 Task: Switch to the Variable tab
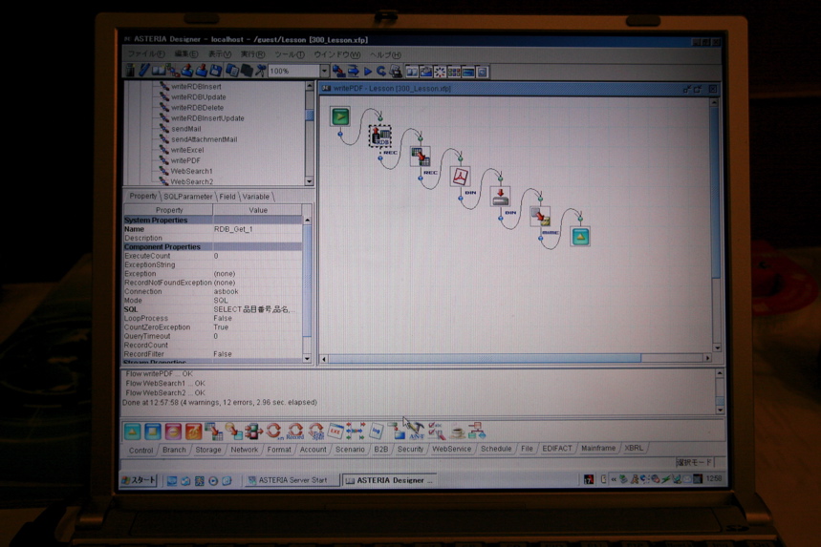click(256, 197)
